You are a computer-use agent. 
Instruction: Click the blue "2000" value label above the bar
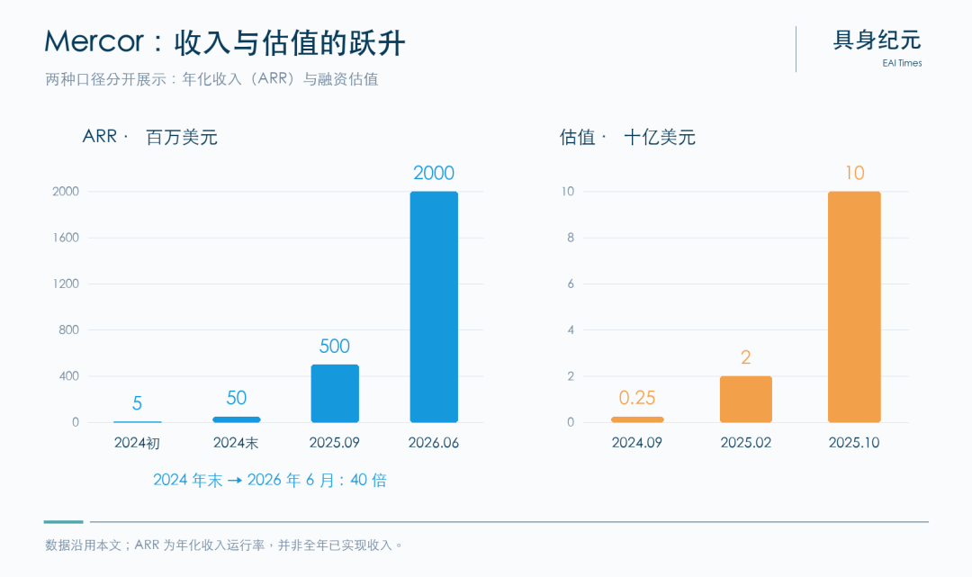[434, 173]
